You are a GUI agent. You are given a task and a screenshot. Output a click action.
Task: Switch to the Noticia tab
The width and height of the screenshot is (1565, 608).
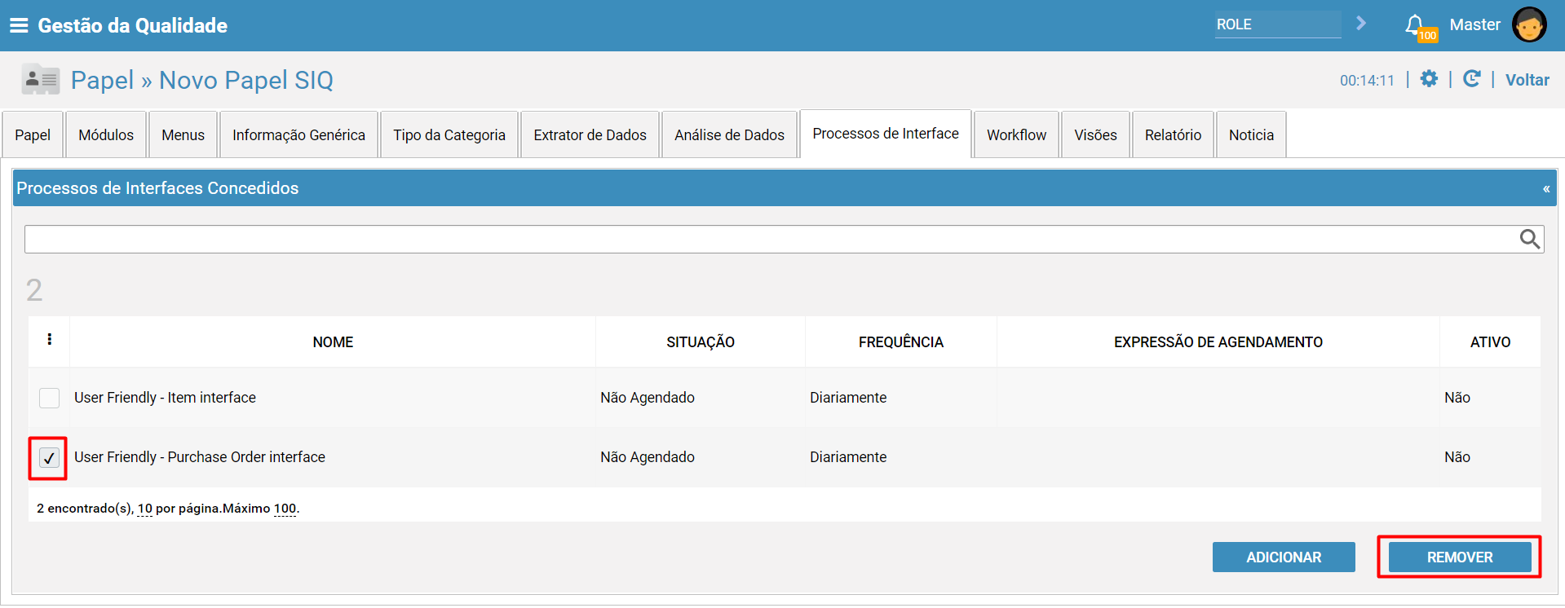pyautogui.click(x=1251, y=134)
